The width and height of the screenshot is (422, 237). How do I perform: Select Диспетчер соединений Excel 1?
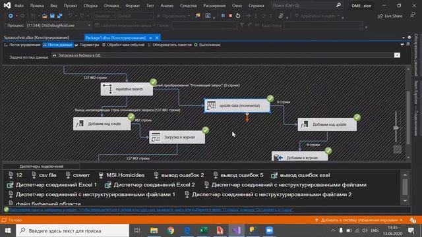pos(51,185)
